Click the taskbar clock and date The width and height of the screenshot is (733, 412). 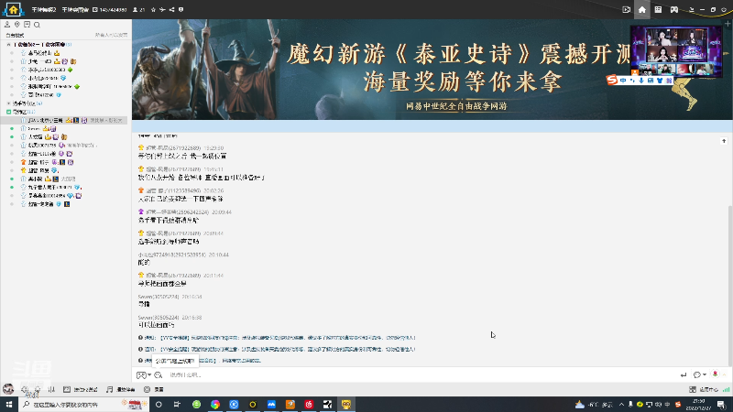[x=698, y=404]
